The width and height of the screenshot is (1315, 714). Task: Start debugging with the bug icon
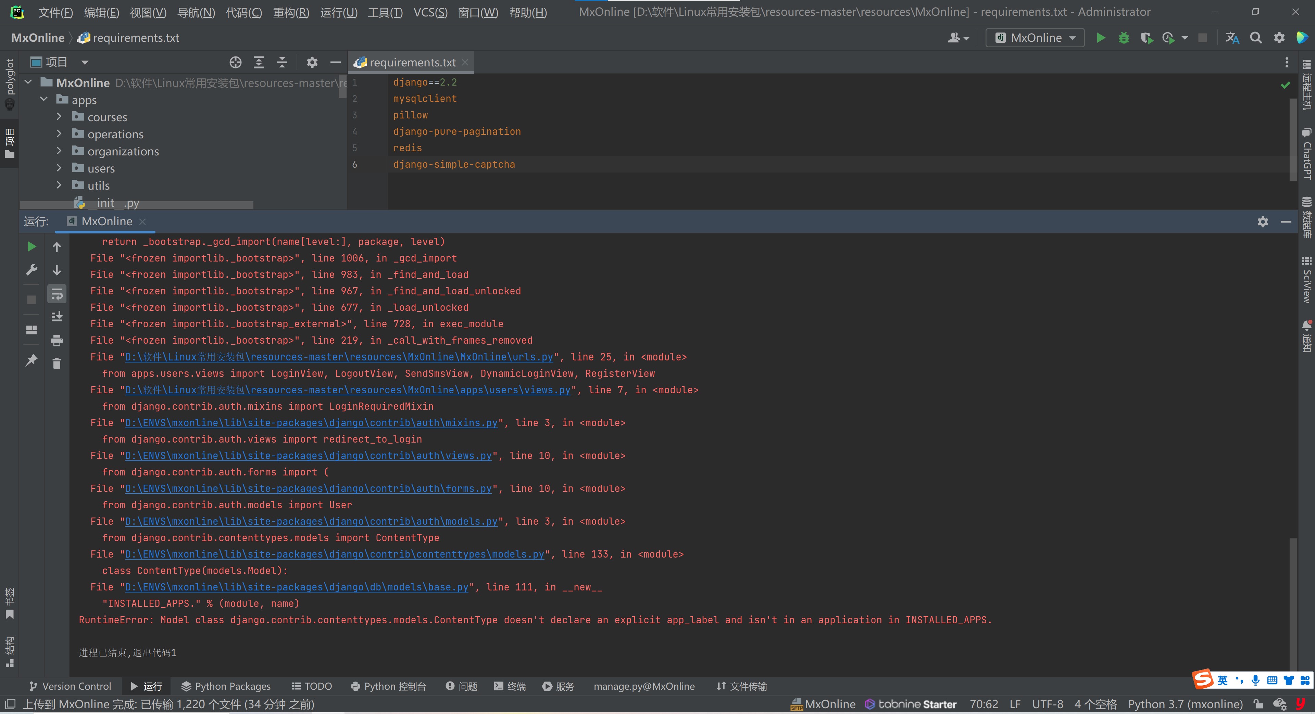pos(1124,38)
